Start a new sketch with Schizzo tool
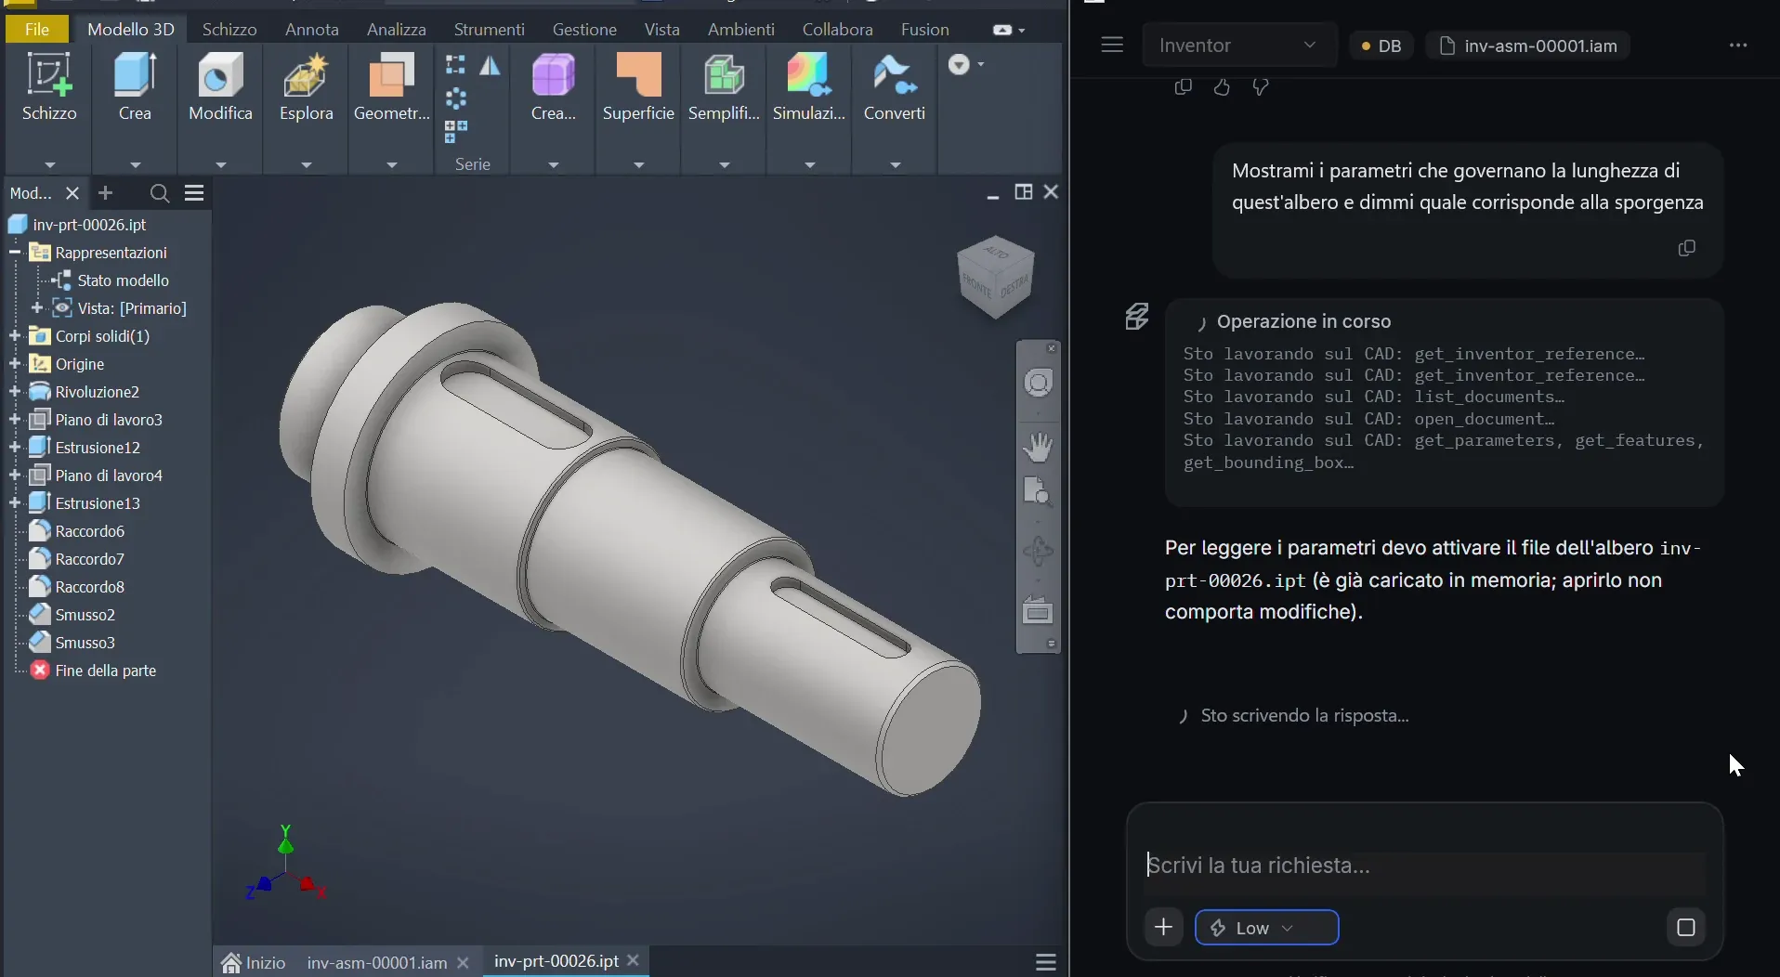 (49, 86)
